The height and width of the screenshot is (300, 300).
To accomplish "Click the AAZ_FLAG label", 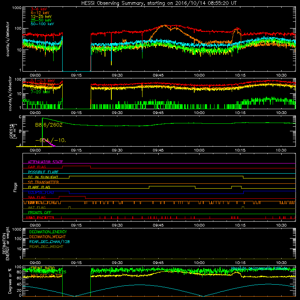I will click(37, 207).
